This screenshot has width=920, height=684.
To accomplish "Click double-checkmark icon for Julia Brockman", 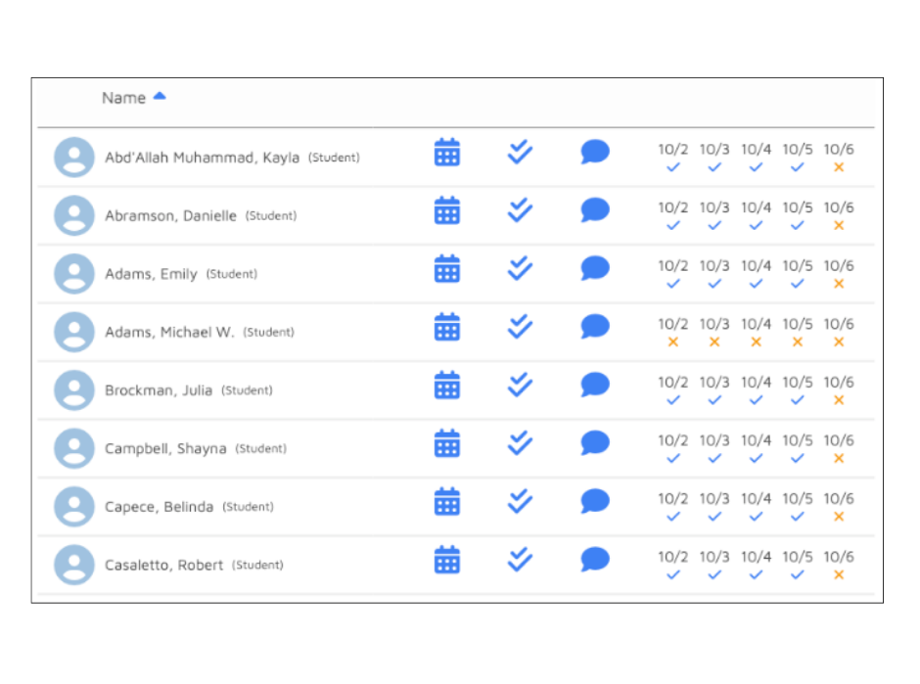I will point(520,385).
